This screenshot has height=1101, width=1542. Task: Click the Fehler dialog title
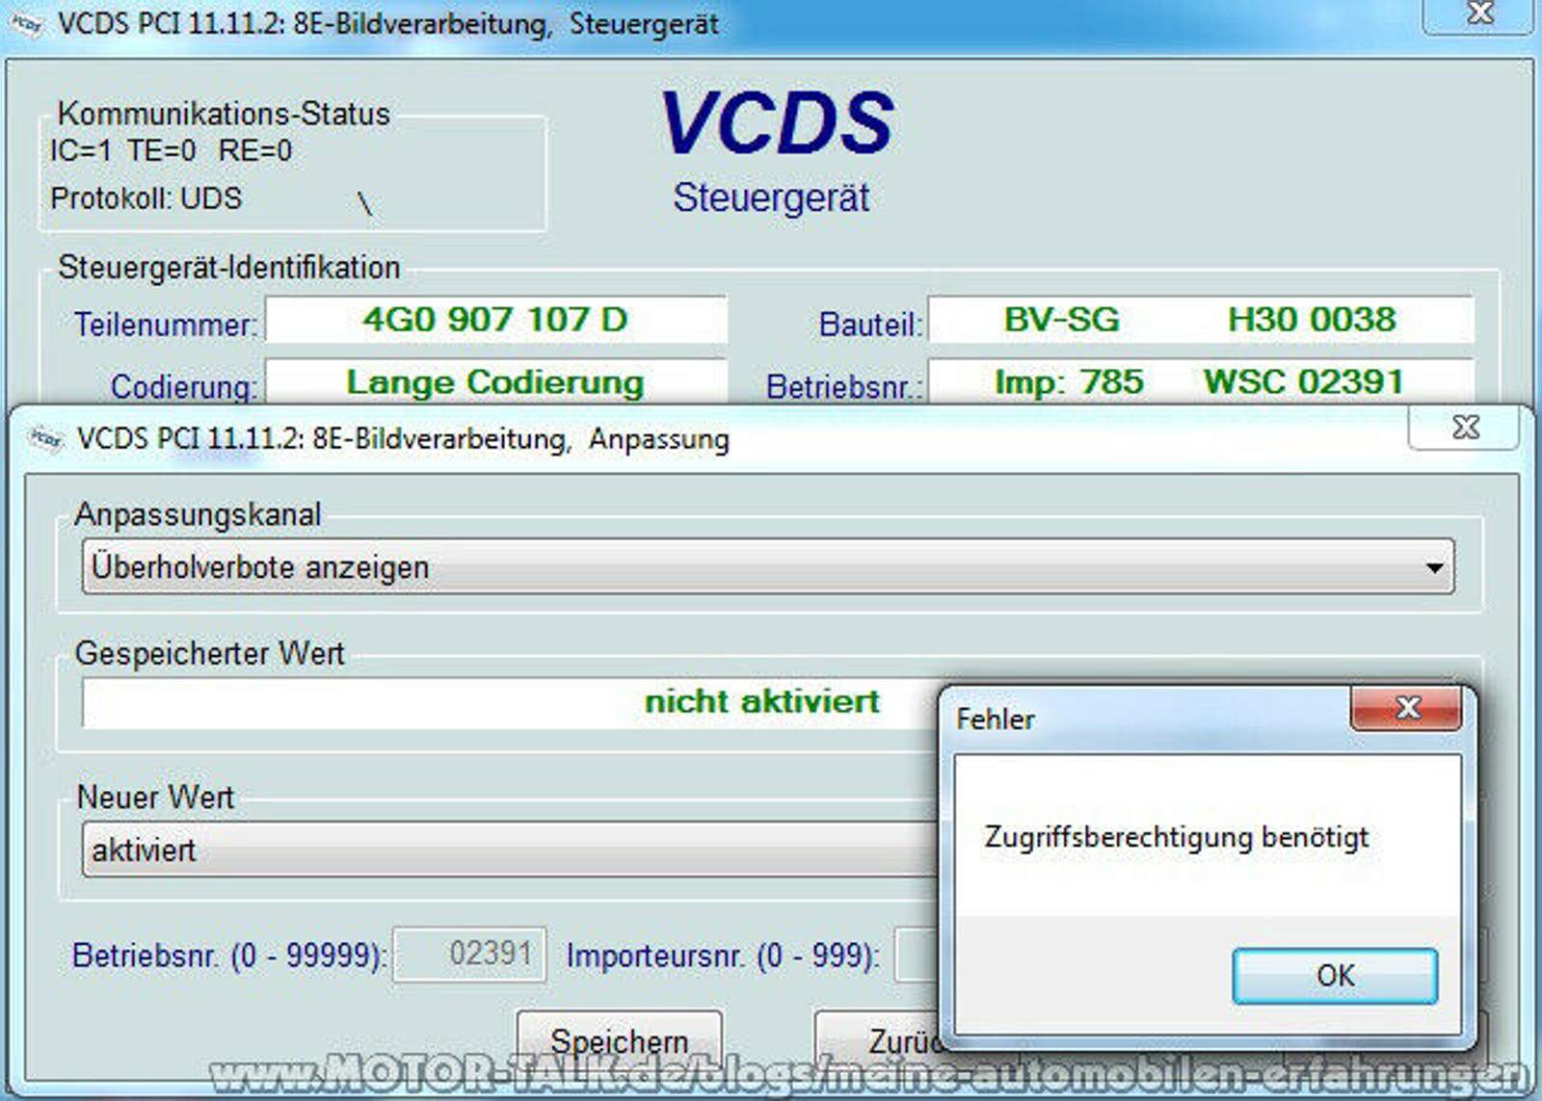(996, 719)
